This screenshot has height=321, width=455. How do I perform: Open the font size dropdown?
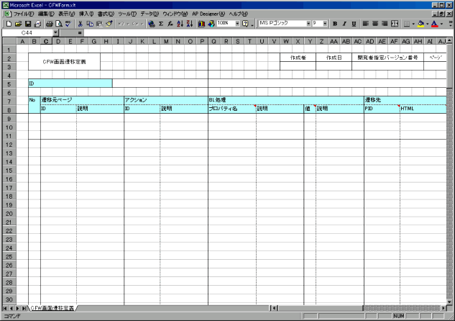(x=325, y=24)
